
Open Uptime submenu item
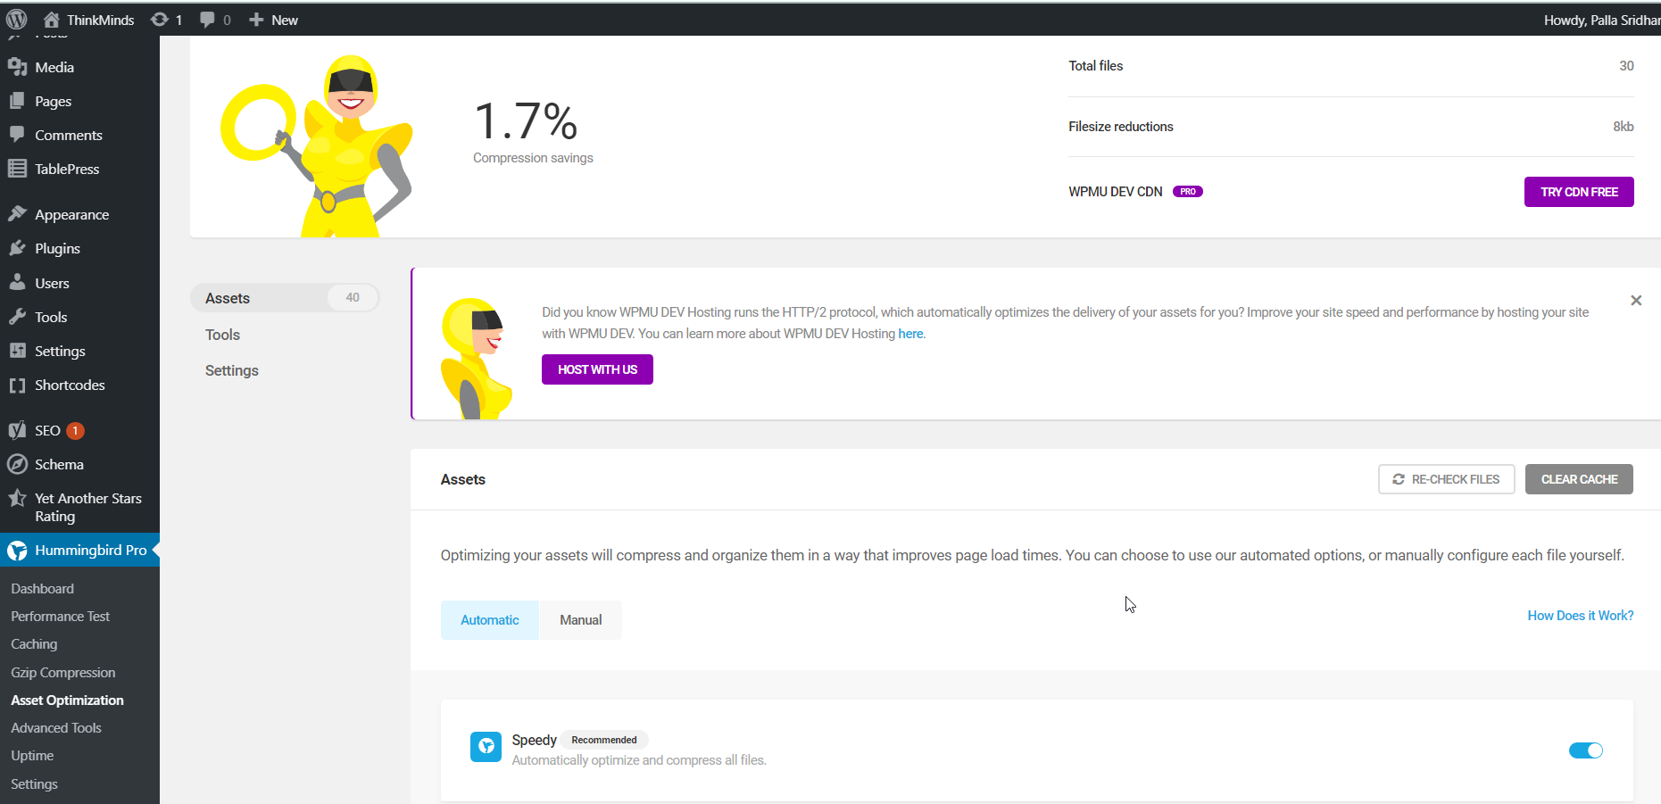[32, 756]
